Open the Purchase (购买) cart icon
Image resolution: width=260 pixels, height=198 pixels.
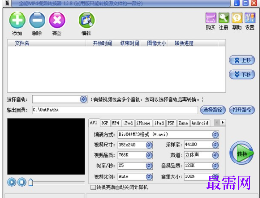click(211, 18)
